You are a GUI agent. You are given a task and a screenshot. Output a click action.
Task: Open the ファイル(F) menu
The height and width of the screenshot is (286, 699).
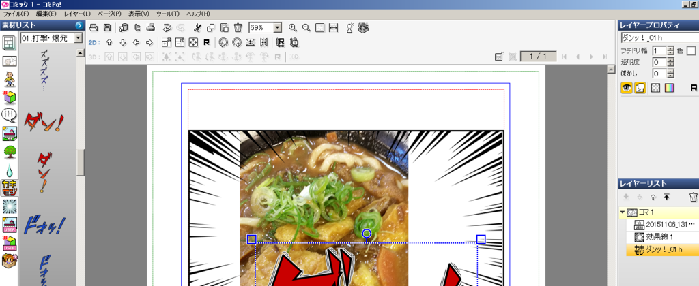[x=16, y=14]
